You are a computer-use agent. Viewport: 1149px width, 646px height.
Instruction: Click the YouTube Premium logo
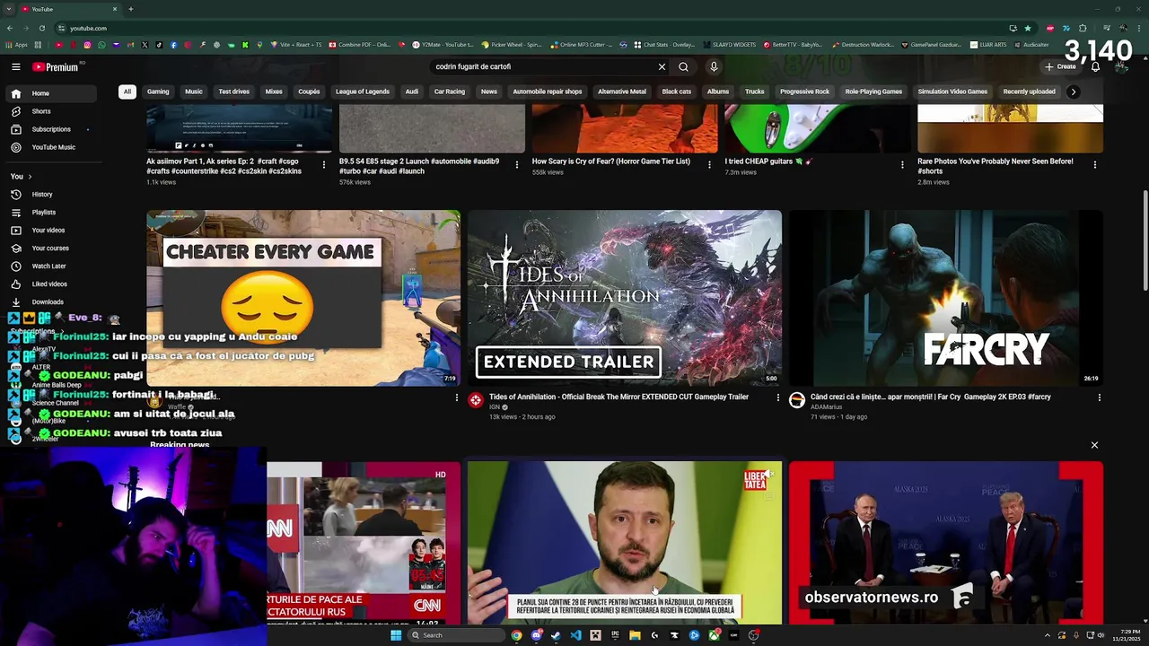(56, 66)
